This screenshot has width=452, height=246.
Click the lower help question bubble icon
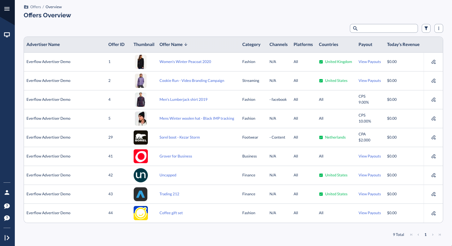(x=7, y=218)
